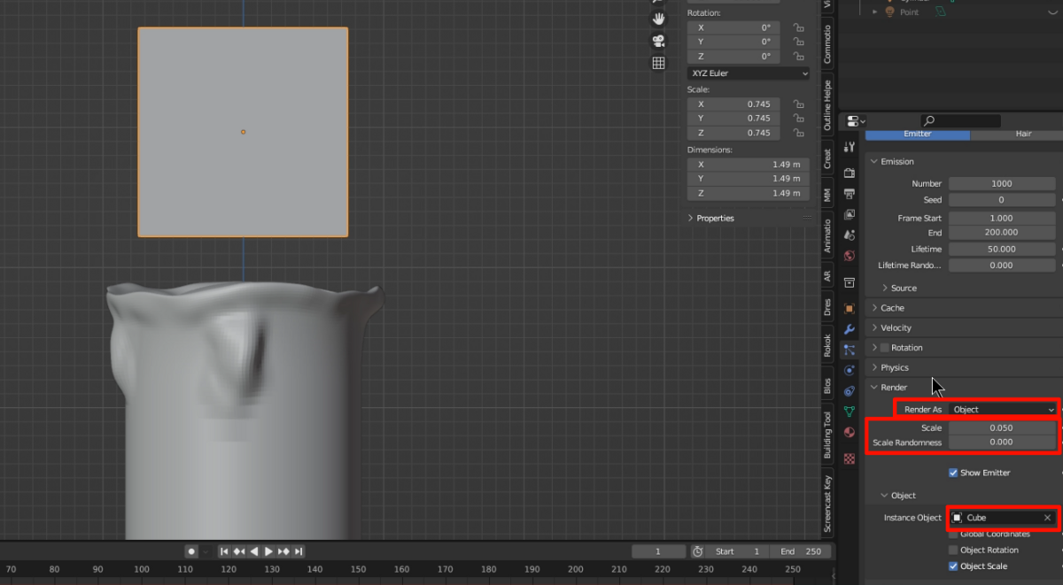Open the Physics properties tab icon

[x=850, y=371]
